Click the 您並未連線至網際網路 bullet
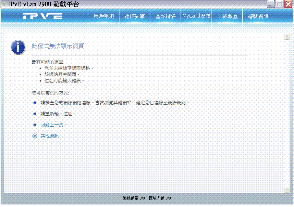This screenshot has height=207, width=294. [x=68, y=68]
